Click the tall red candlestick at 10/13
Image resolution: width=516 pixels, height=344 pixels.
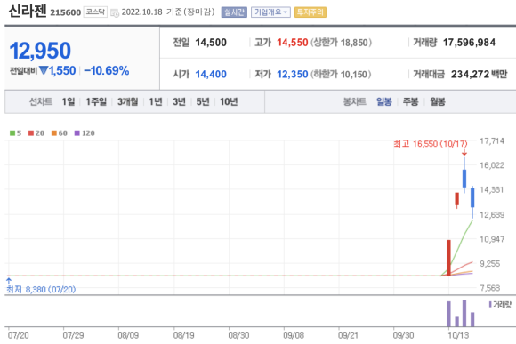448,258
